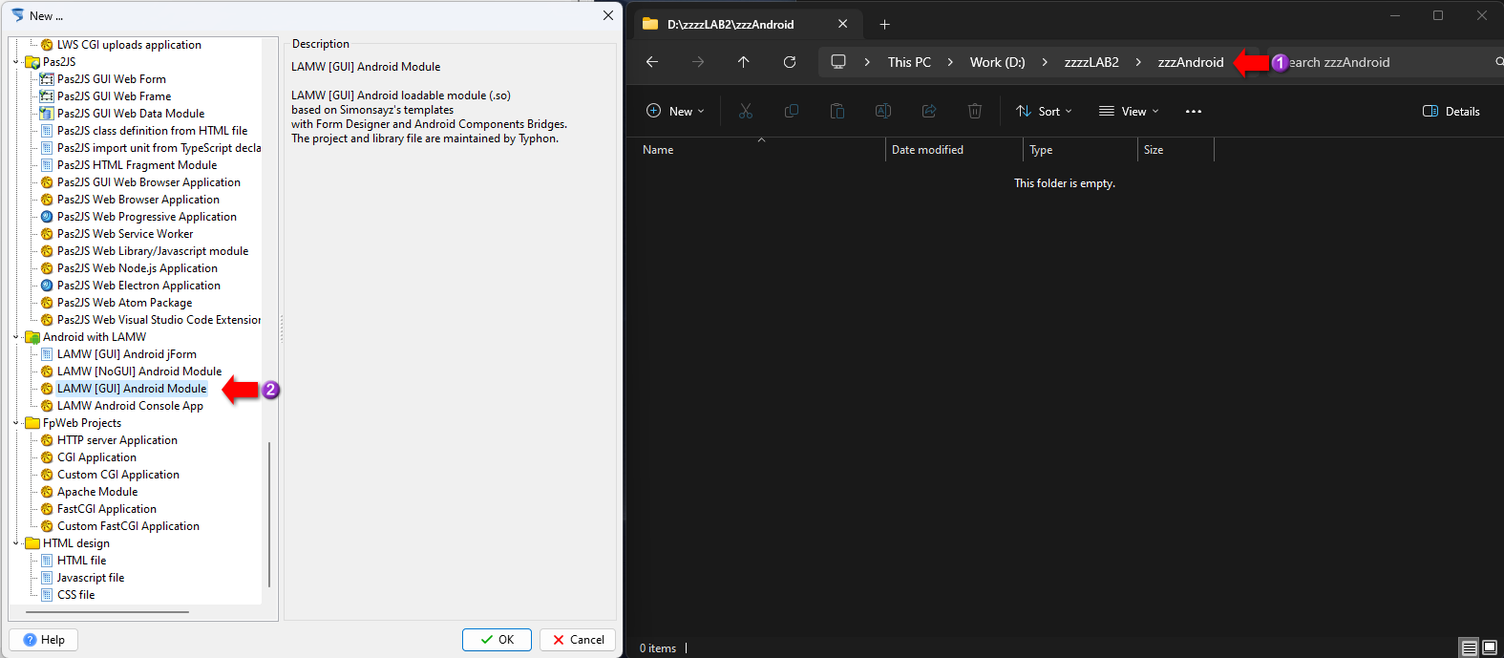Select Javascript file template
Viewport: 1504px width, 658px height.
point(91,578)
